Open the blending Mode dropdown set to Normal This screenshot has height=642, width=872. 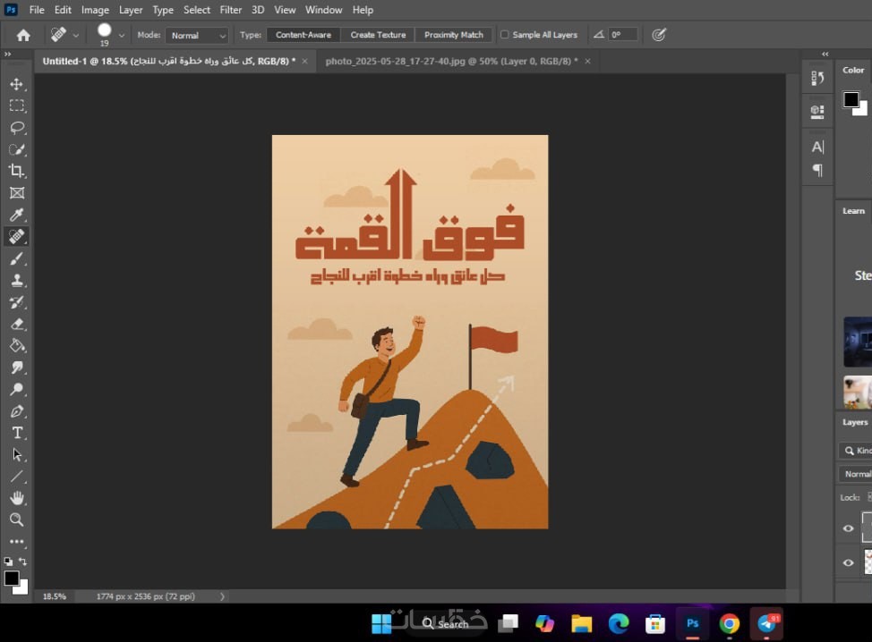[x=197, y=35]
